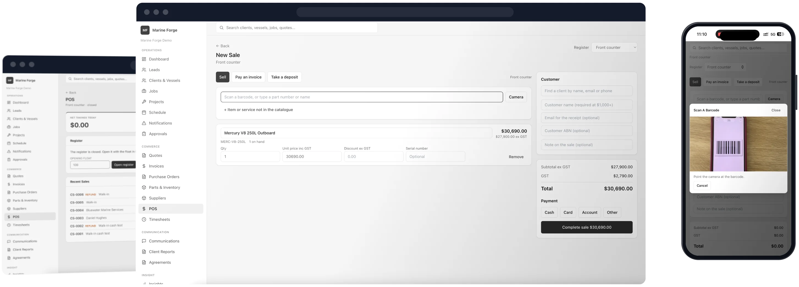
Task: Open Dashboard icon in main sidebar
Action: coord(144,59)
